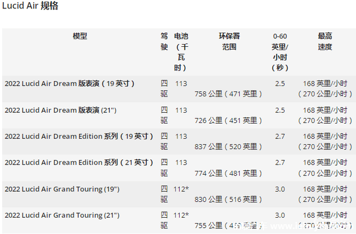Click range '726 公里（451 英里）'
Image resolution: width=356 pixels, height=234 pixels.
tap(228, 121)
